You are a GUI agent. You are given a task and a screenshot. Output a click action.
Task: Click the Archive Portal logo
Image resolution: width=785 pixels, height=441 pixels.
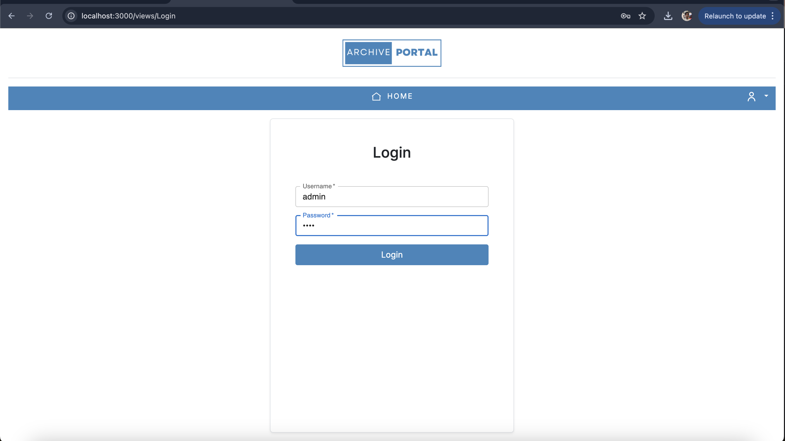tap(391, 53)
